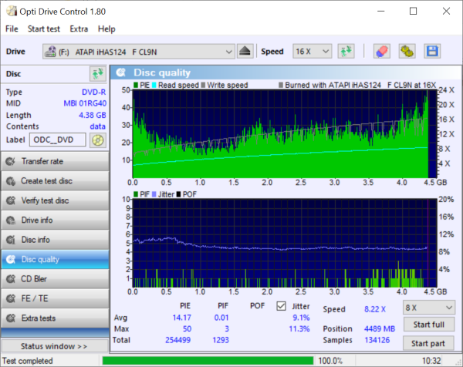463x367 pixels.
Task: Click the Status window button
Action: point(56,347)
